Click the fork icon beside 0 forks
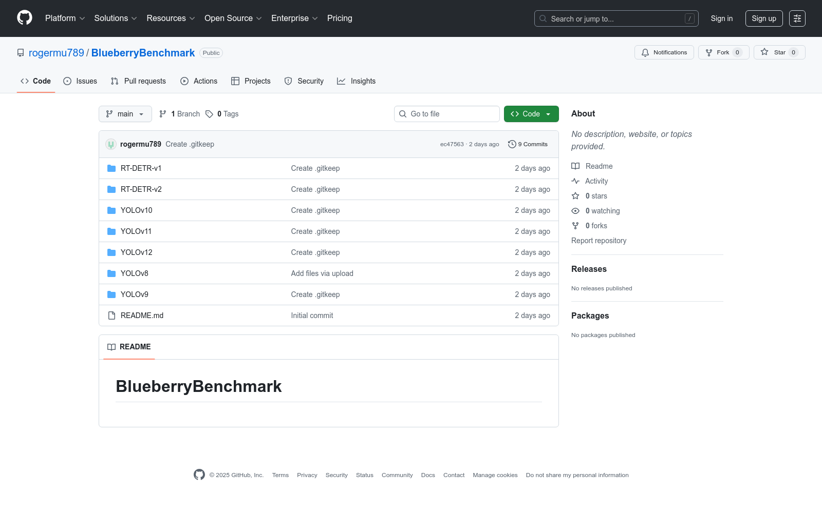The image size is (822, 513). (x=575, y=226)
